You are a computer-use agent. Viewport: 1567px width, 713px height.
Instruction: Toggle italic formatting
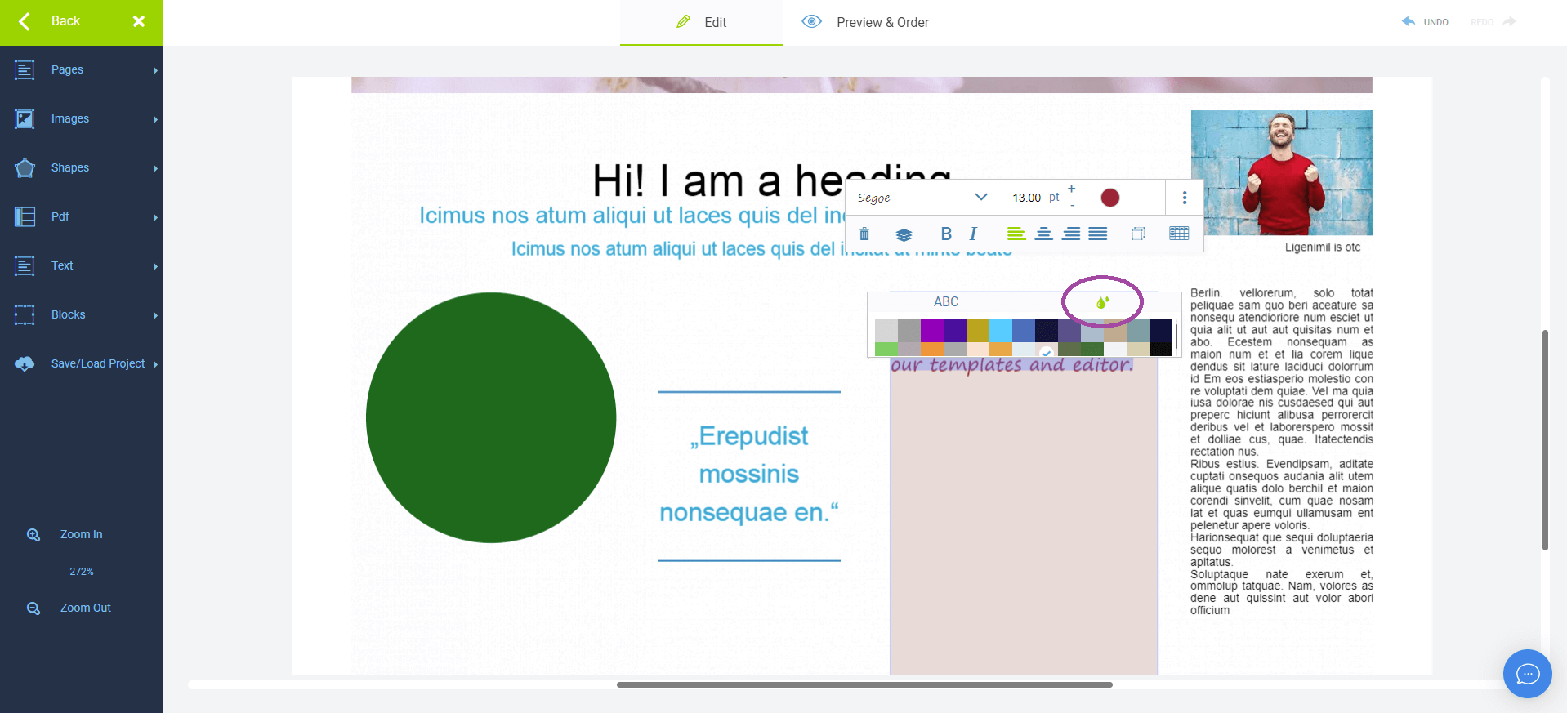click(x=973, y=234)
